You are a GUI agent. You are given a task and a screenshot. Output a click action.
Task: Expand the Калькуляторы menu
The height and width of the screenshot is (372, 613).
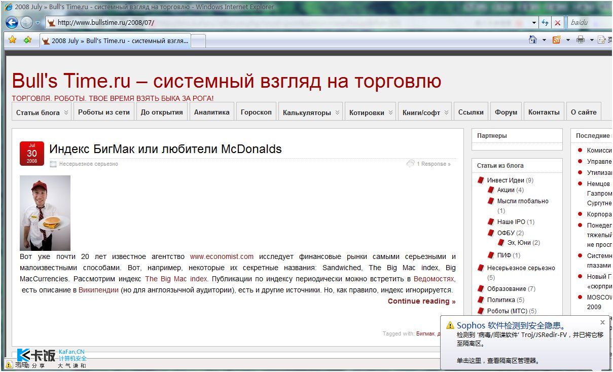[311, 112]
